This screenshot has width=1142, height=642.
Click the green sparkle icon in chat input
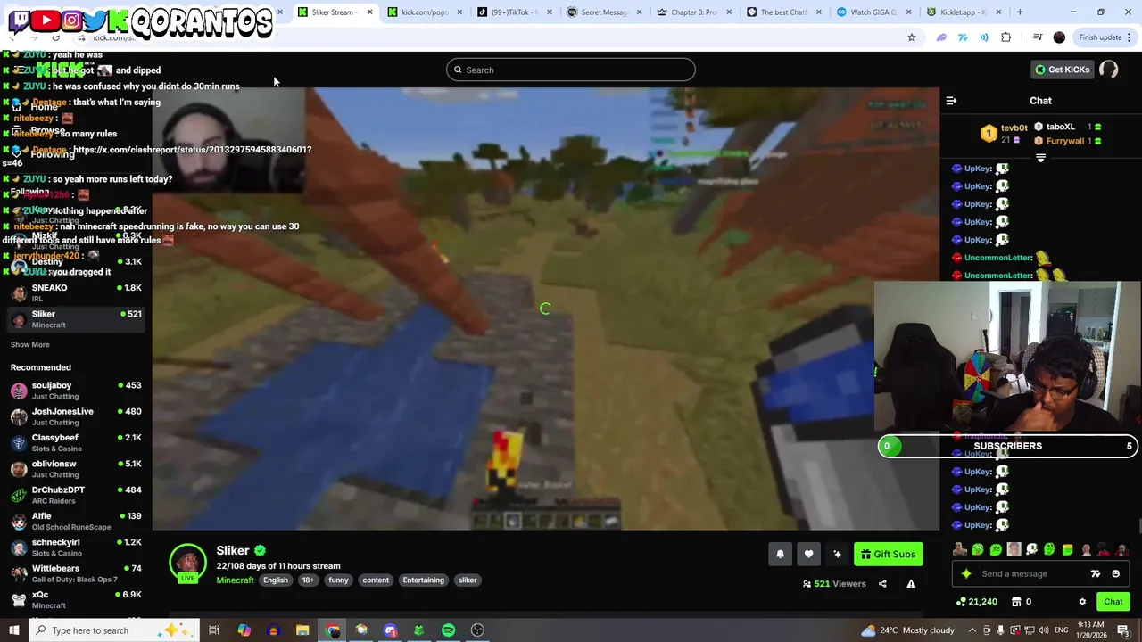966,573
